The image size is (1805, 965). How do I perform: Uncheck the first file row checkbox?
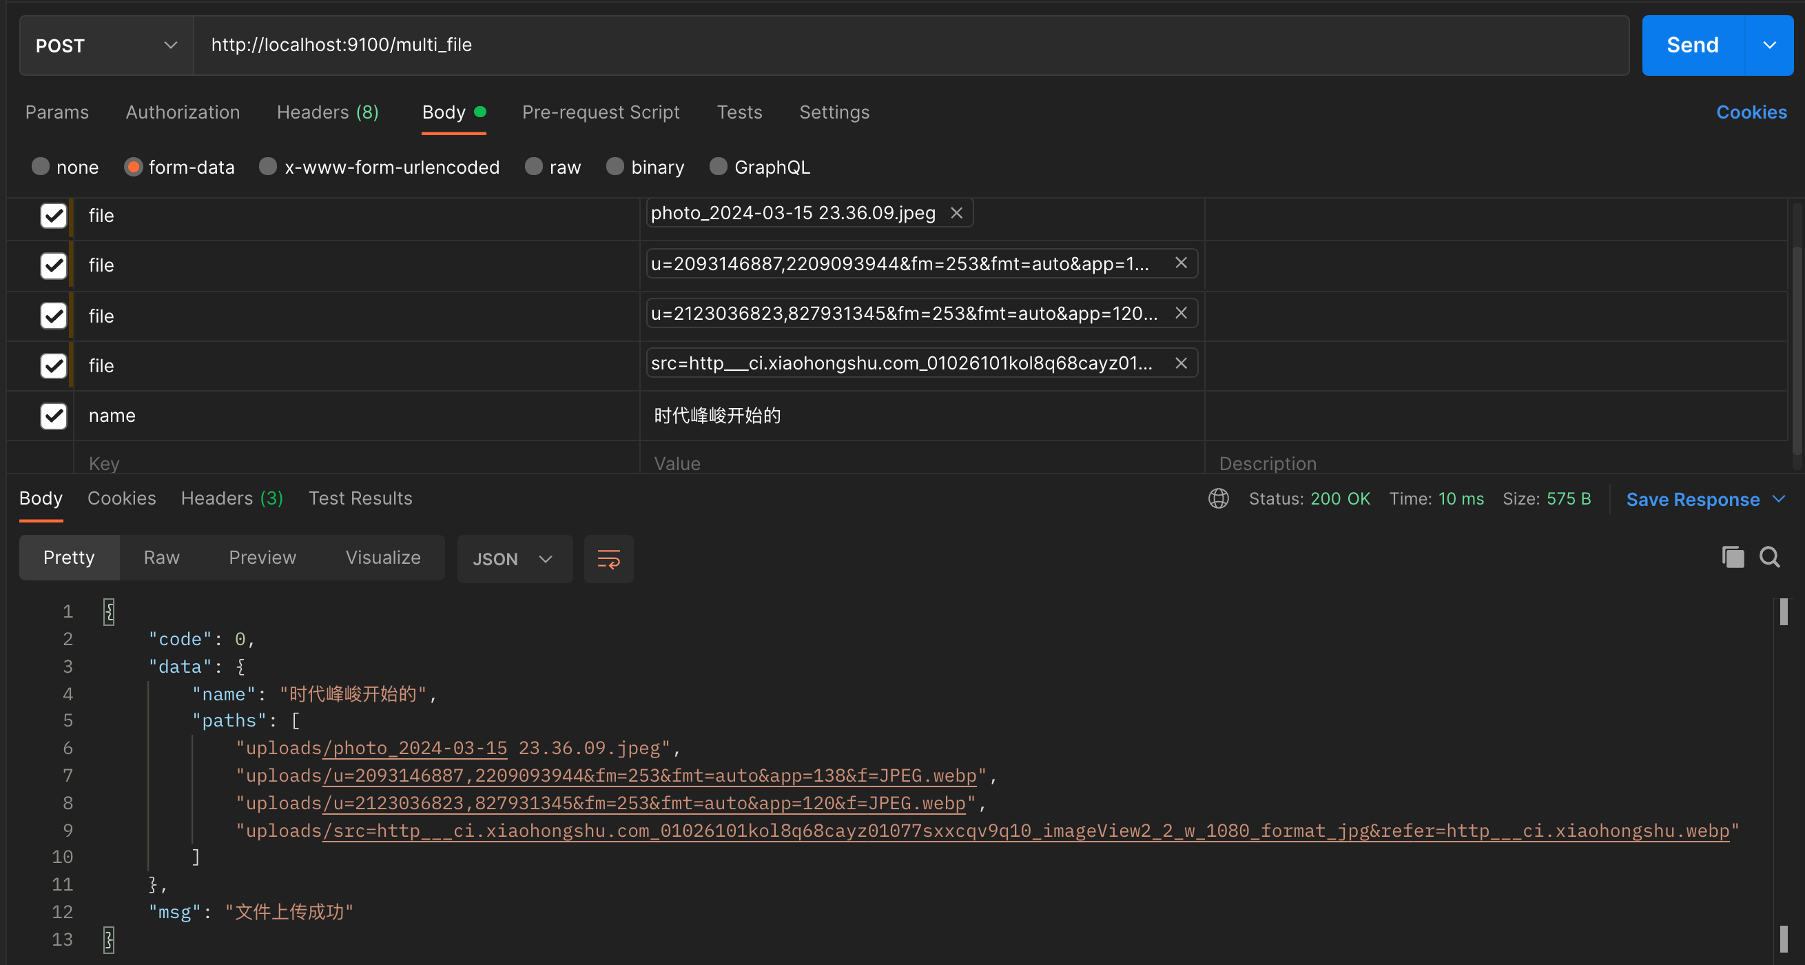(x=53, y=215)
